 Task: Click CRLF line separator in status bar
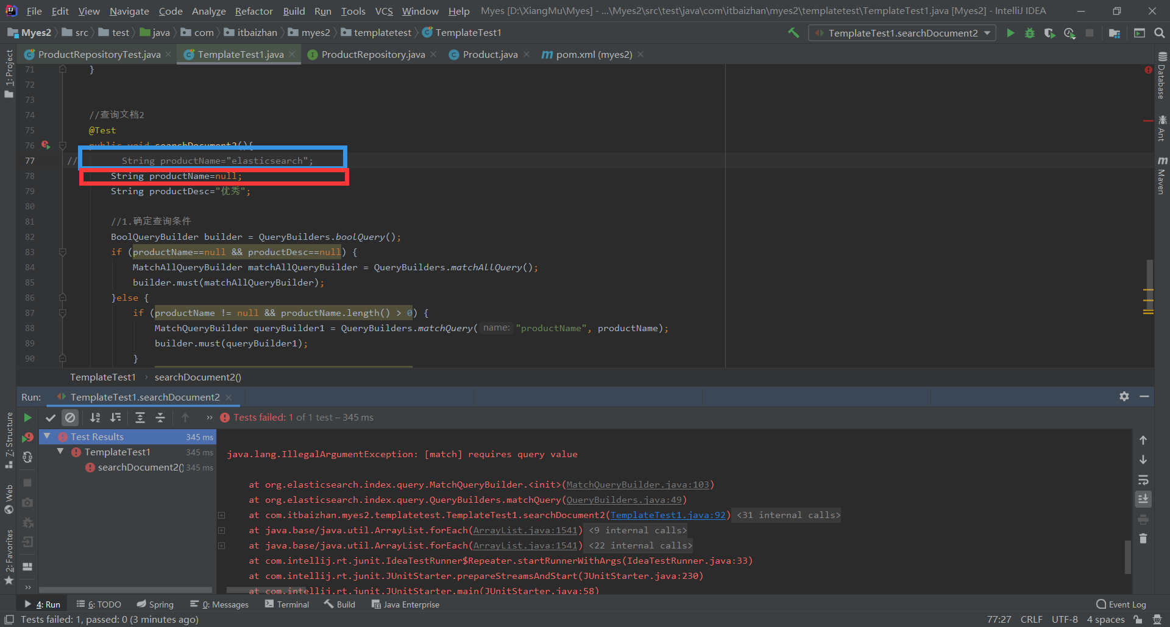[1031, 620]
